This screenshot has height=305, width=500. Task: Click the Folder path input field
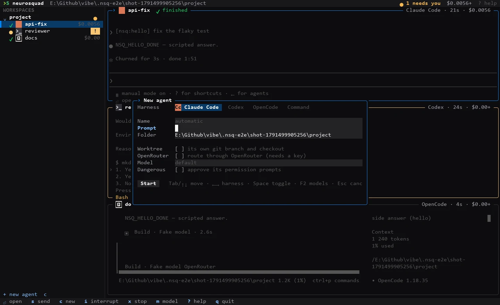point(269,135)
